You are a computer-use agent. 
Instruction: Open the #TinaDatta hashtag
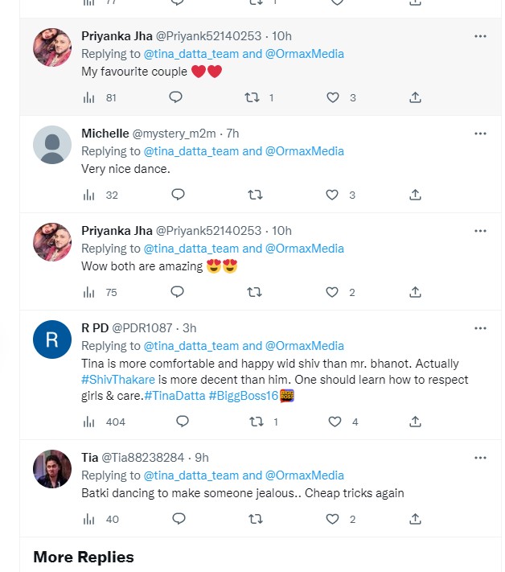(175, 396)
